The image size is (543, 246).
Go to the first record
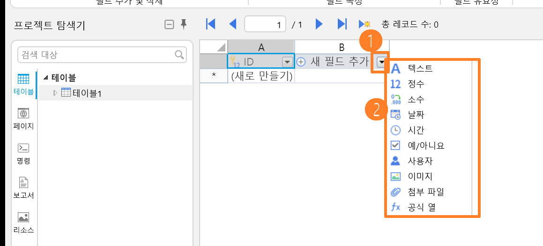tap(210, 24)
